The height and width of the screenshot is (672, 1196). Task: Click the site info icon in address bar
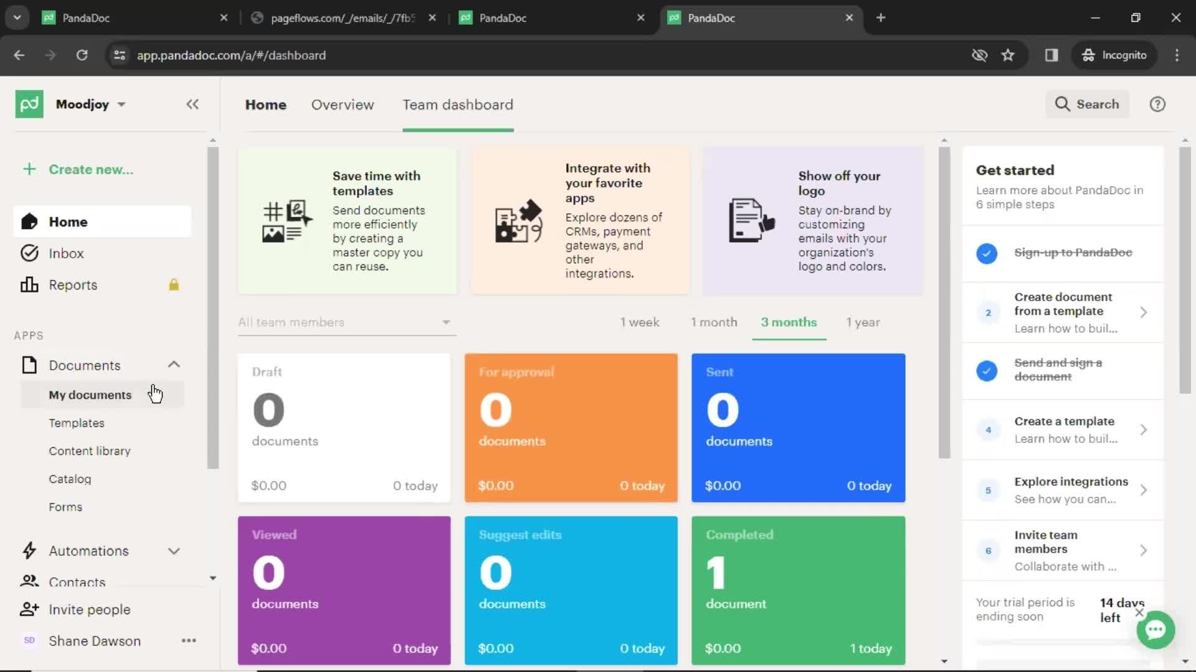click(119, 55)
